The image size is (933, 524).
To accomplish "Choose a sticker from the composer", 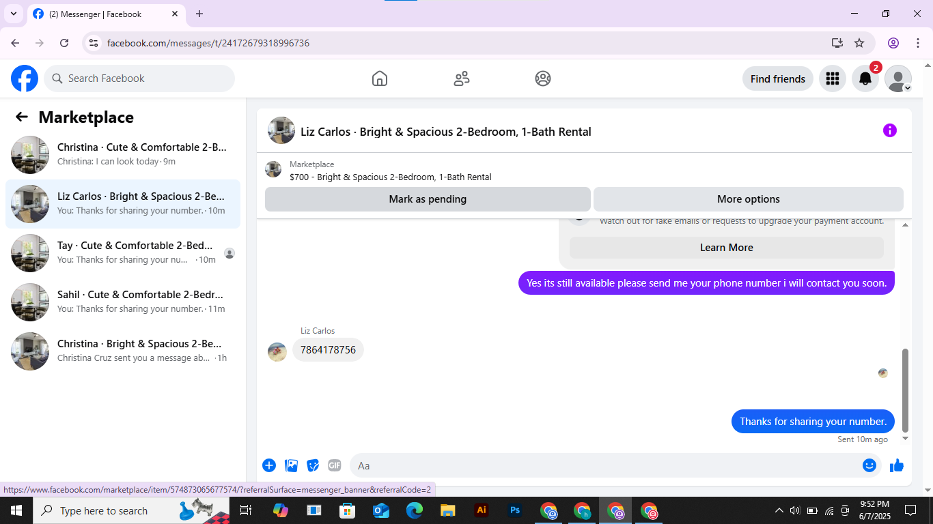I will click(x=313, y=465).
